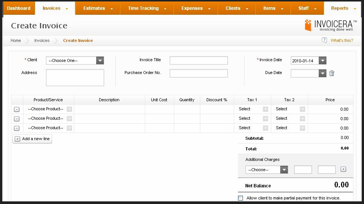Click the help question mark icon
The width and height of the screenshot is (364, 204).
(324, 40)
